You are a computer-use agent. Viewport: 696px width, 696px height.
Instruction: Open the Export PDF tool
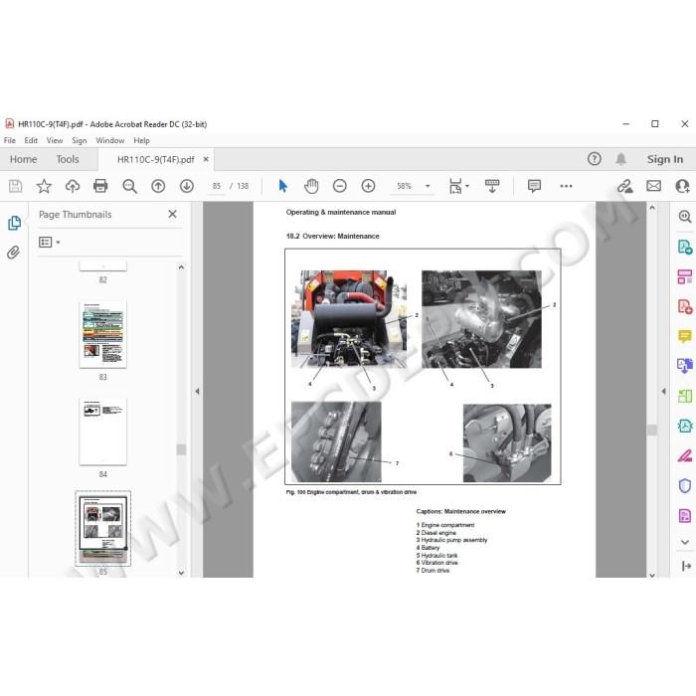click(685, 247)
